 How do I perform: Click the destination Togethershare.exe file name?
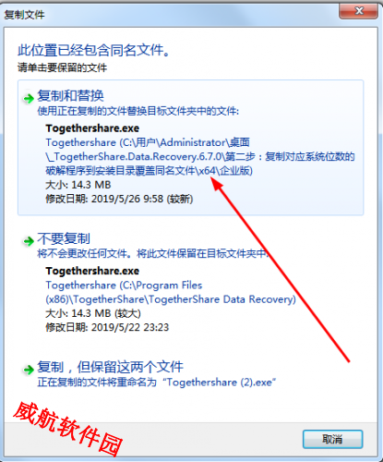tap(92, 271)
